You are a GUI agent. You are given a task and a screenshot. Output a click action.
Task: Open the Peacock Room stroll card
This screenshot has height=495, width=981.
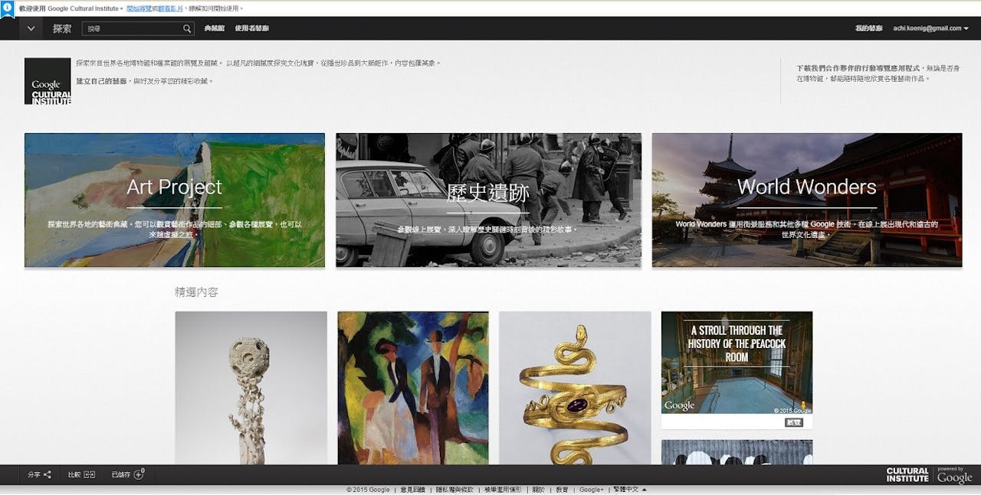737,363
